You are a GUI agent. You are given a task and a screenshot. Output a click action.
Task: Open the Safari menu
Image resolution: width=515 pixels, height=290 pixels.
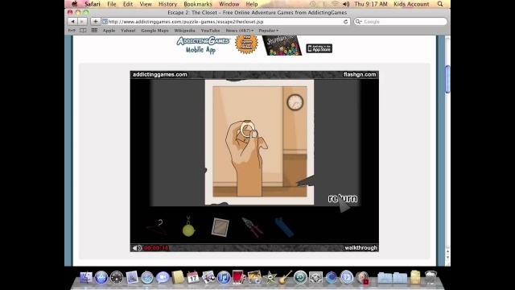[93, 4]
